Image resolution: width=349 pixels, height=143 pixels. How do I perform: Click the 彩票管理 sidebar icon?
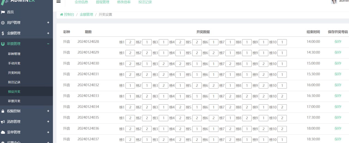[x=3, y=44]
